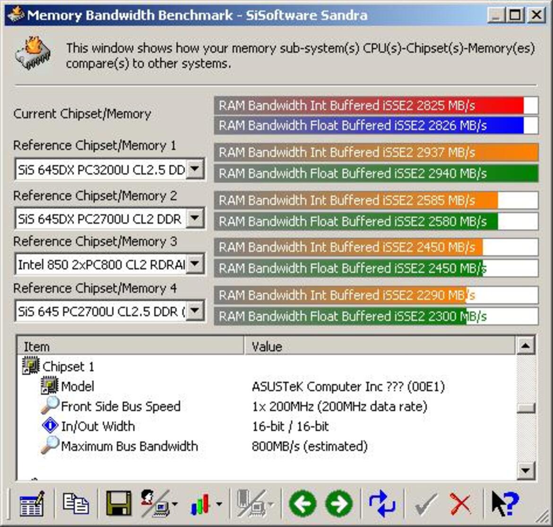
Task: Click the Int Buffered 2290 MB/s bar
Action: (376, 295)
